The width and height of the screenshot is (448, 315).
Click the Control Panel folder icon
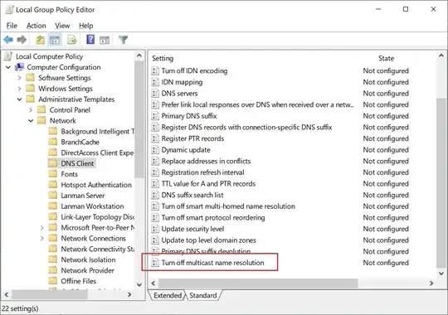pos(41,110)
